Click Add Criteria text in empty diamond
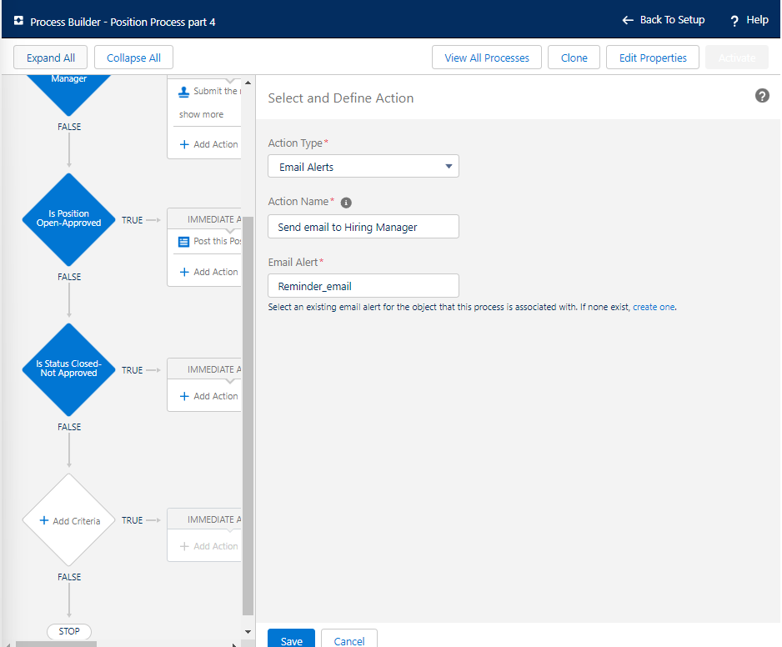Image resolution: width=782 pixels, height=647 pixels. point(77,521)
